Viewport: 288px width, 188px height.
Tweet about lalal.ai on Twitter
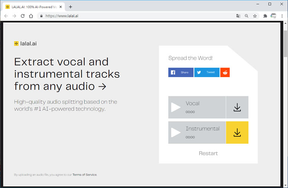[207, 72]
